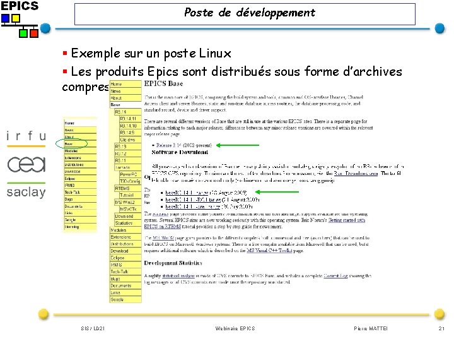Open the R3.12 menu entry
The width and height of the screenshot is (454, 341).
point(127,153)
